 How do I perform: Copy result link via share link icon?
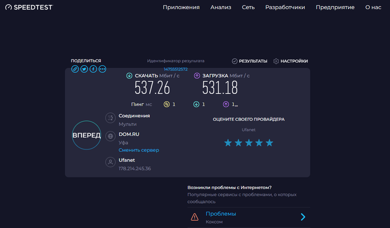point(75,69)
